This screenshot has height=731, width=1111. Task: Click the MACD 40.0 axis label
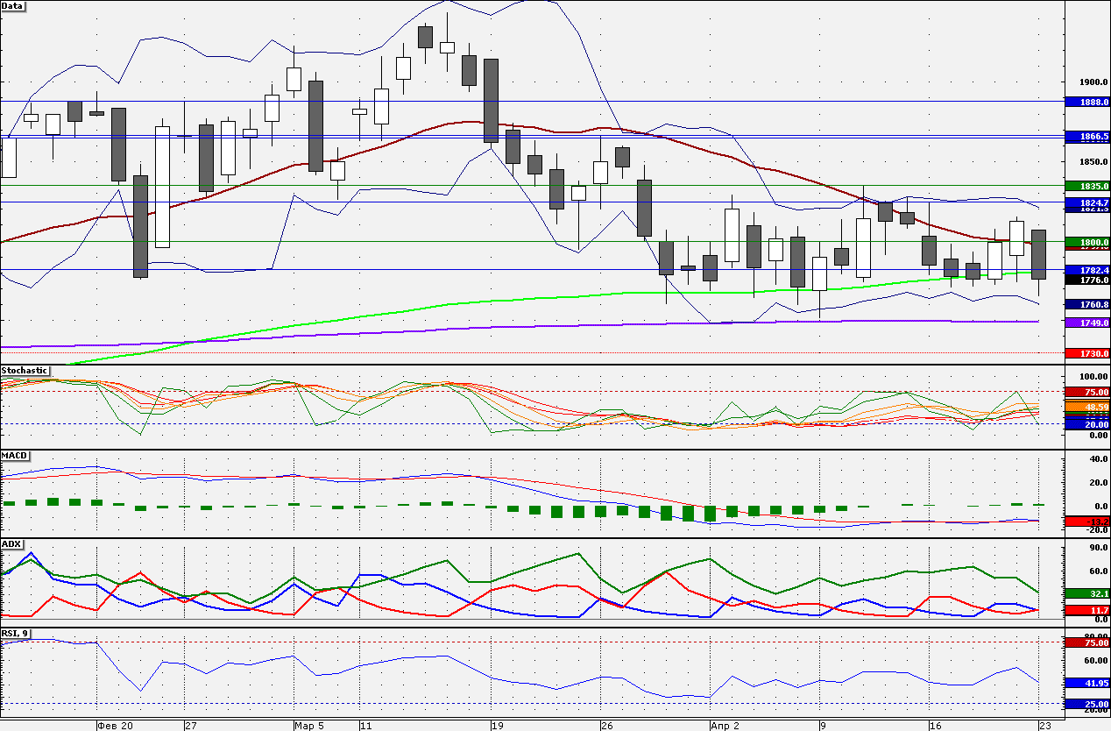(x=1097, y=459)
